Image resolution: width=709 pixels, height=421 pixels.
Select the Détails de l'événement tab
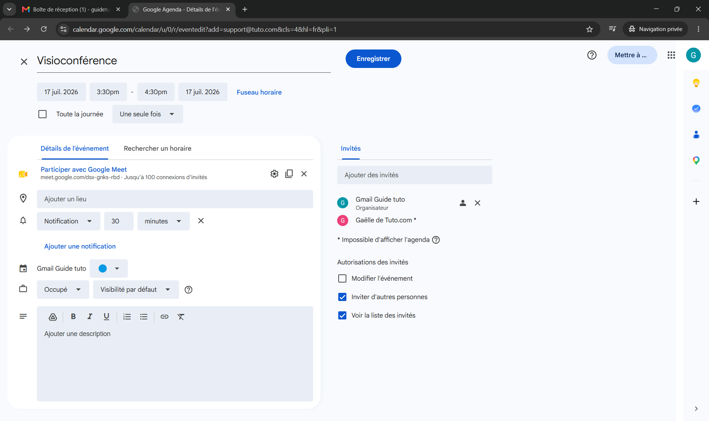pyautogui.click(x=75, y=148)
